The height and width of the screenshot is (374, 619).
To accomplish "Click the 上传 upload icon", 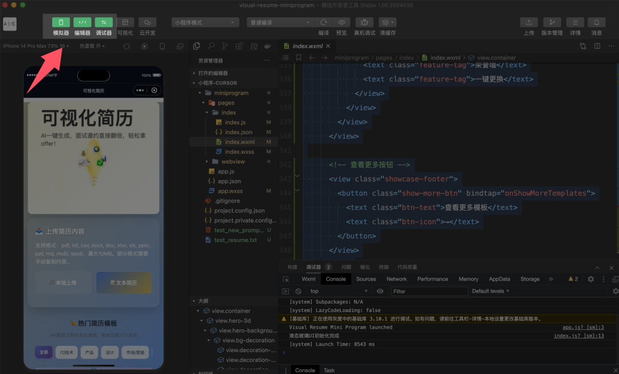I will pyautogui.click(x=528, y=22).
